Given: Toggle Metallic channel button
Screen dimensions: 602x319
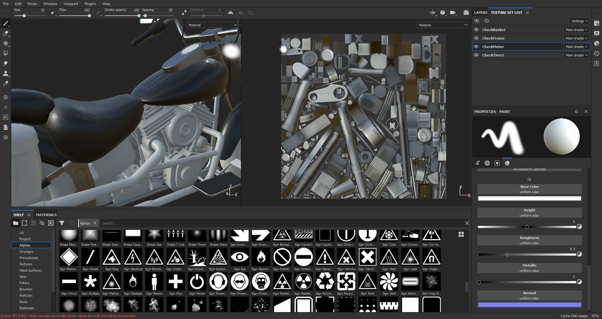Looking at the screenshot, I should pos(530,268).
